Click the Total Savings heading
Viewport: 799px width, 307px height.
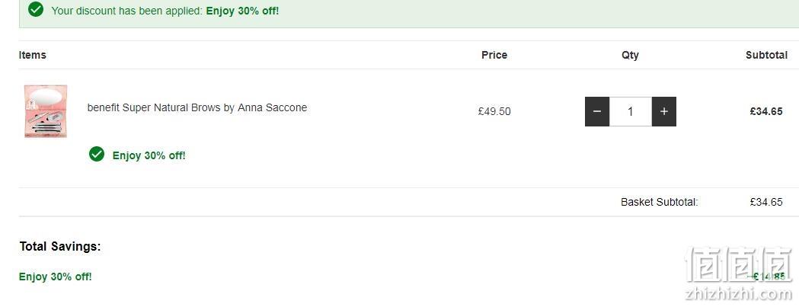[60, 247]
